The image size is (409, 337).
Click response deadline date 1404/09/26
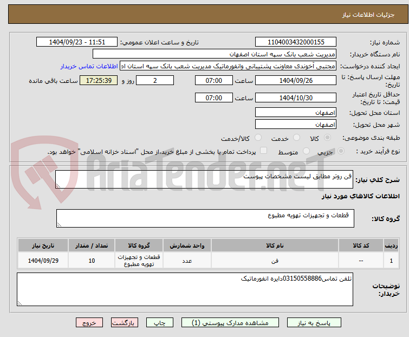296,80
